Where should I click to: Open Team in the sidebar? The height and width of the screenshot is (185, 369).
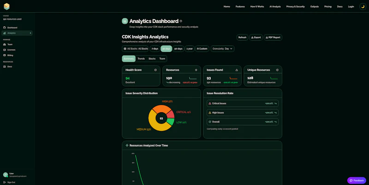pos(17,44)
